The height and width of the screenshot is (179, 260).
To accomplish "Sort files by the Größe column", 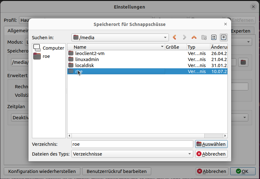I will tap(176, 47).
